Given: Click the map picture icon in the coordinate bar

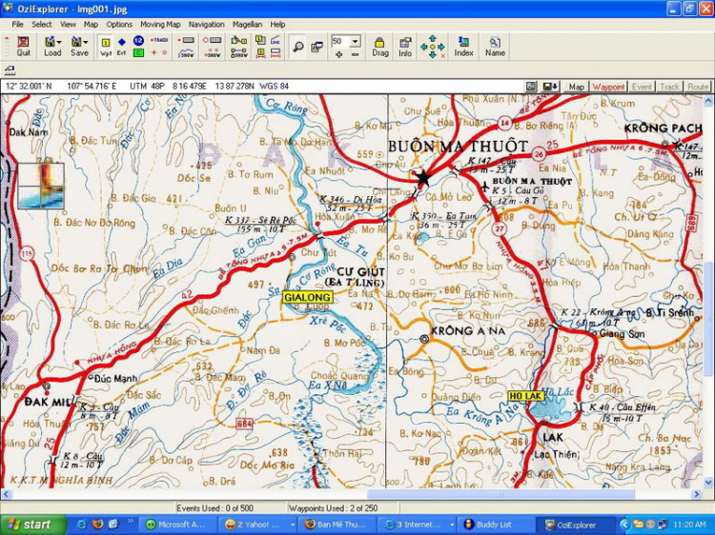Looking at the screenshot, I should pyautogui.click(x=531, y=87).
